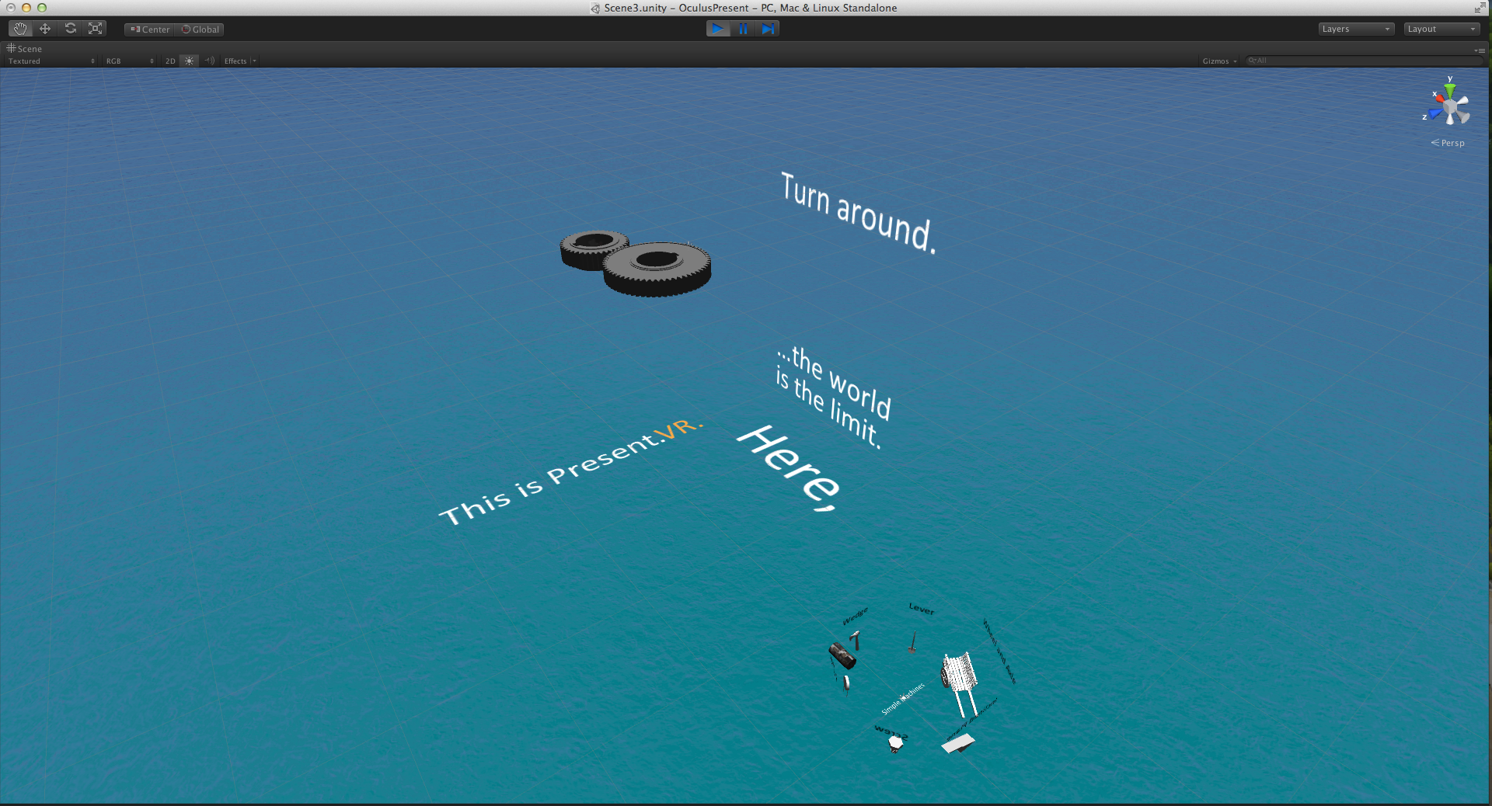Click the scene gizmo center cube
The height and width of the screenshot is (806, 1492).
tap(1451, 106)
